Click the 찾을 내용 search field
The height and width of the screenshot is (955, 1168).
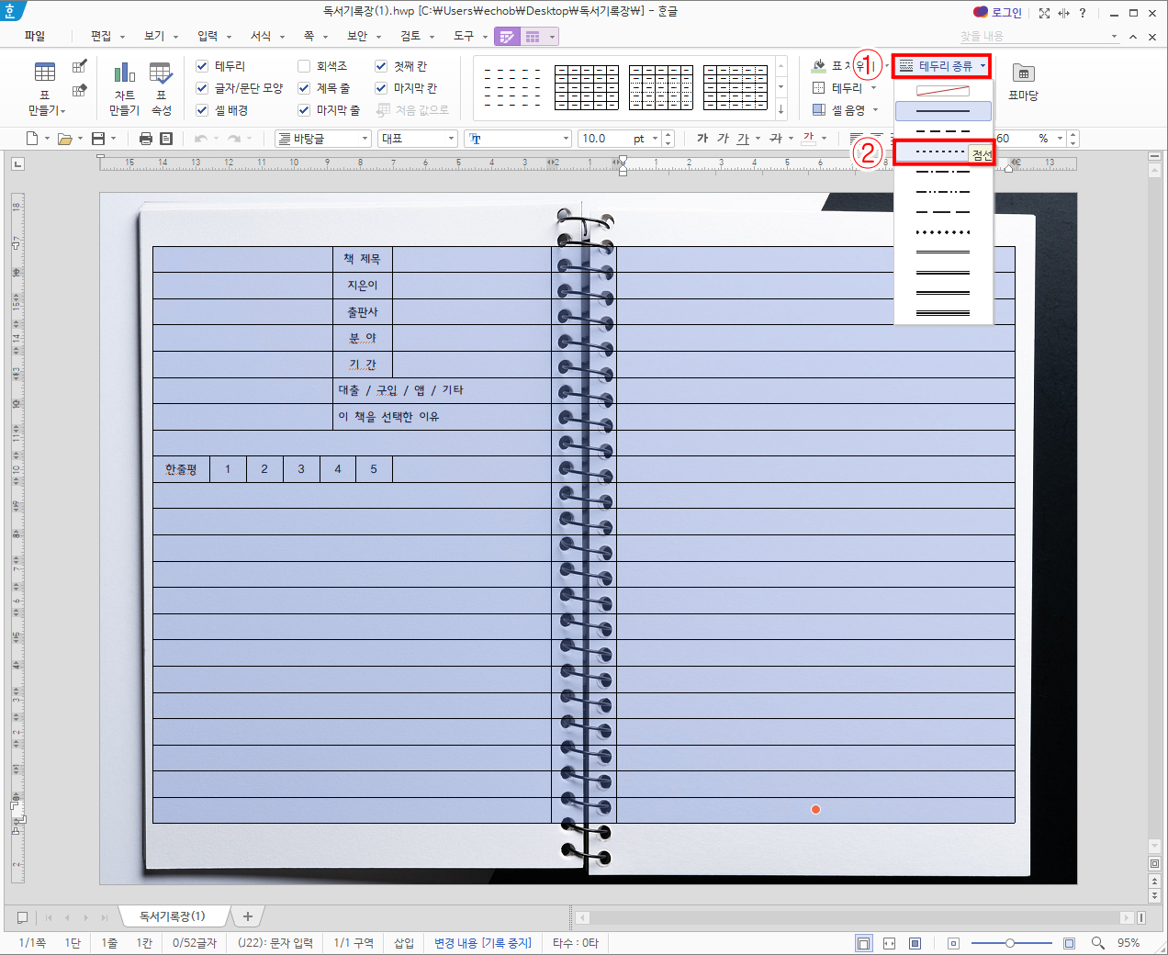pyautogui.click(x=1039, y=36)
